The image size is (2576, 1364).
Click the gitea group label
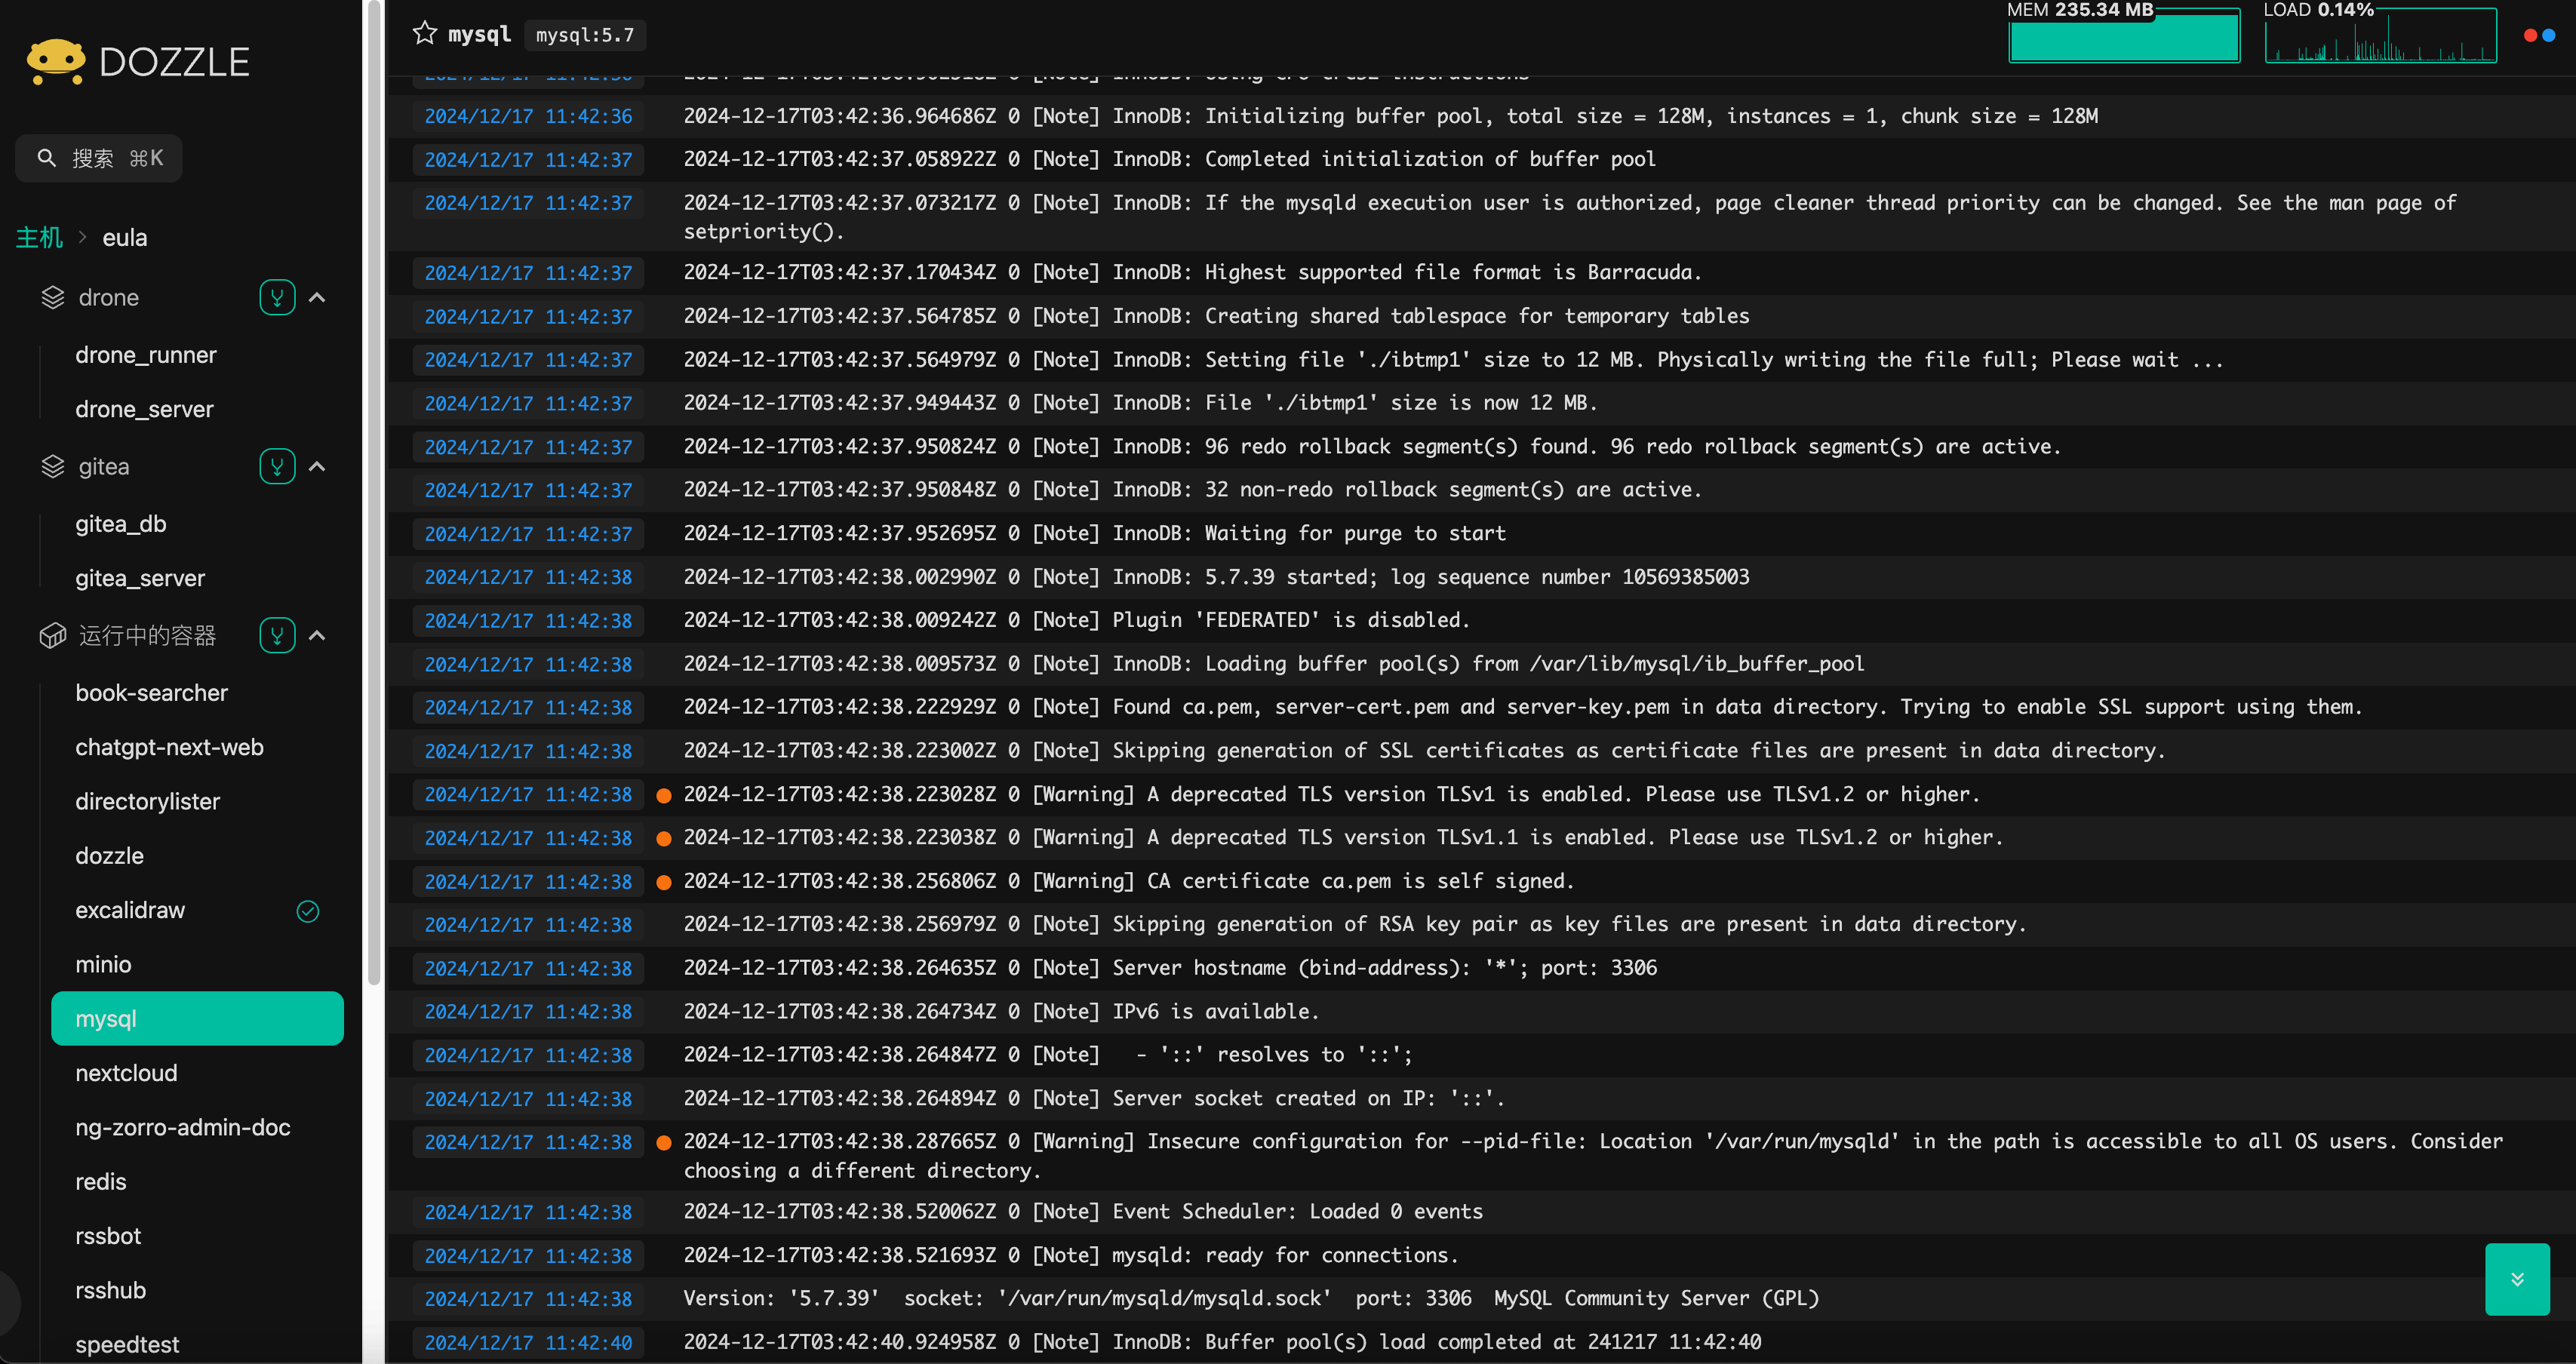[104, 467]
